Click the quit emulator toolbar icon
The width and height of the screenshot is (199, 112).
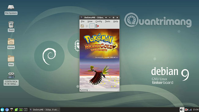(x=97, y=26)
